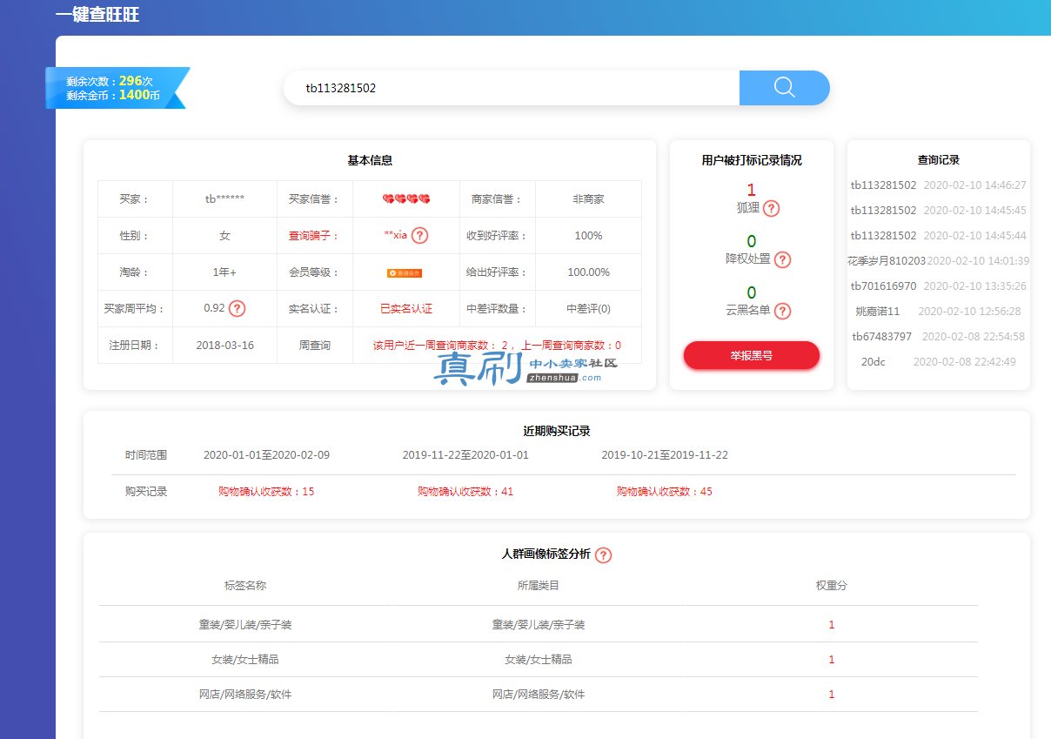The image size is (1051, 739).
Task: Open query record 20dc
Action: tap(939, 362)
